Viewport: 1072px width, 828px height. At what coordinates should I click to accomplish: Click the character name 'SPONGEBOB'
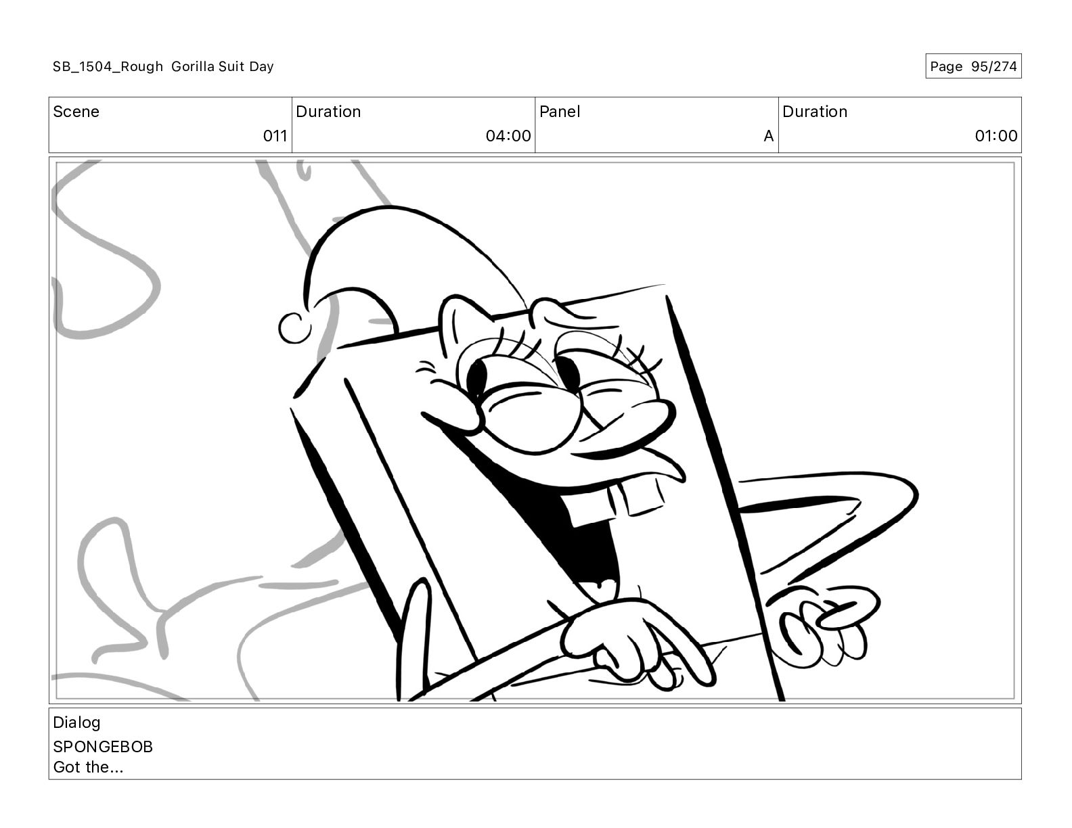(103, 747)
